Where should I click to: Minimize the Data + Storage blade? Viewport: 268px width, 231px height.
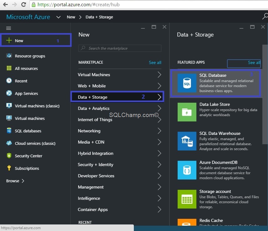tap(241, 28)
